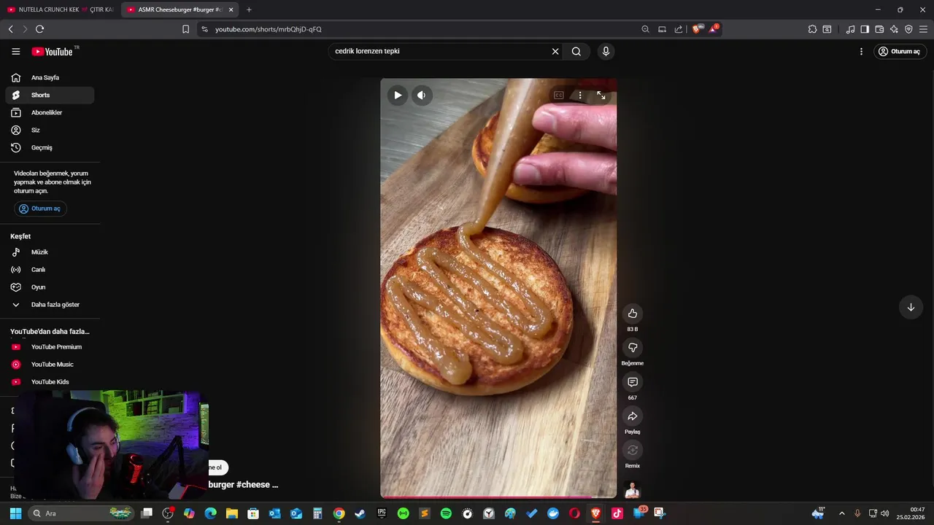Open Epic Games Launcher from taskbar
This screenshot has height=525, width=934.
pos(382,513)
